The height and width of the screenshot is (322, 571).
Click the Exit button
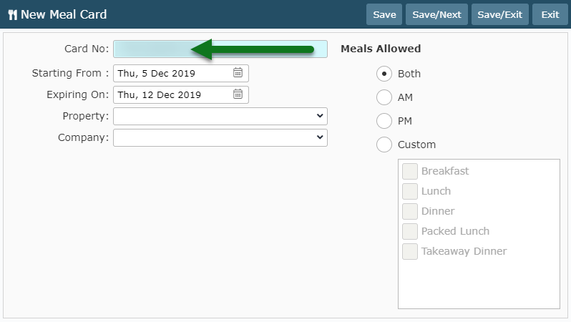pyautogui.click(x=550, y=14)
